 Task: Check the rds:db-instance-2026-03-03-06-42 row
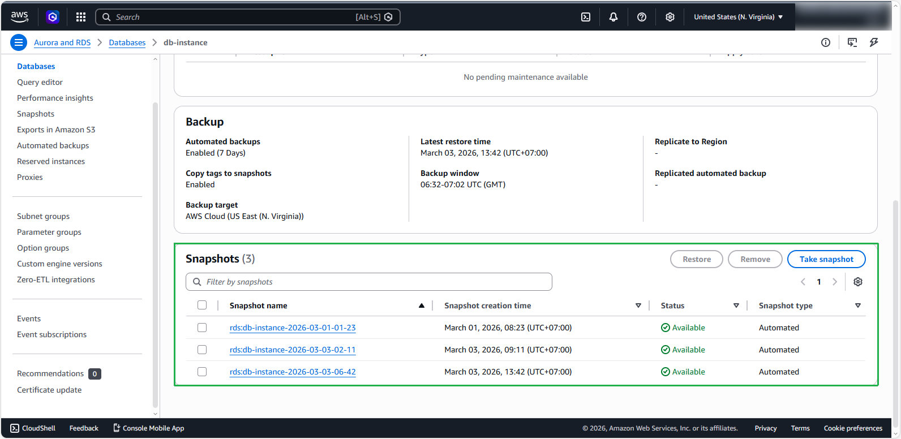pos(202,372)
